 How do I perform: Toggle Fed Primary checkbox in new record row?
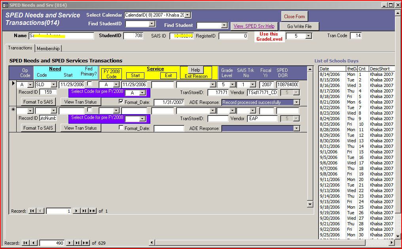point(89,109)
